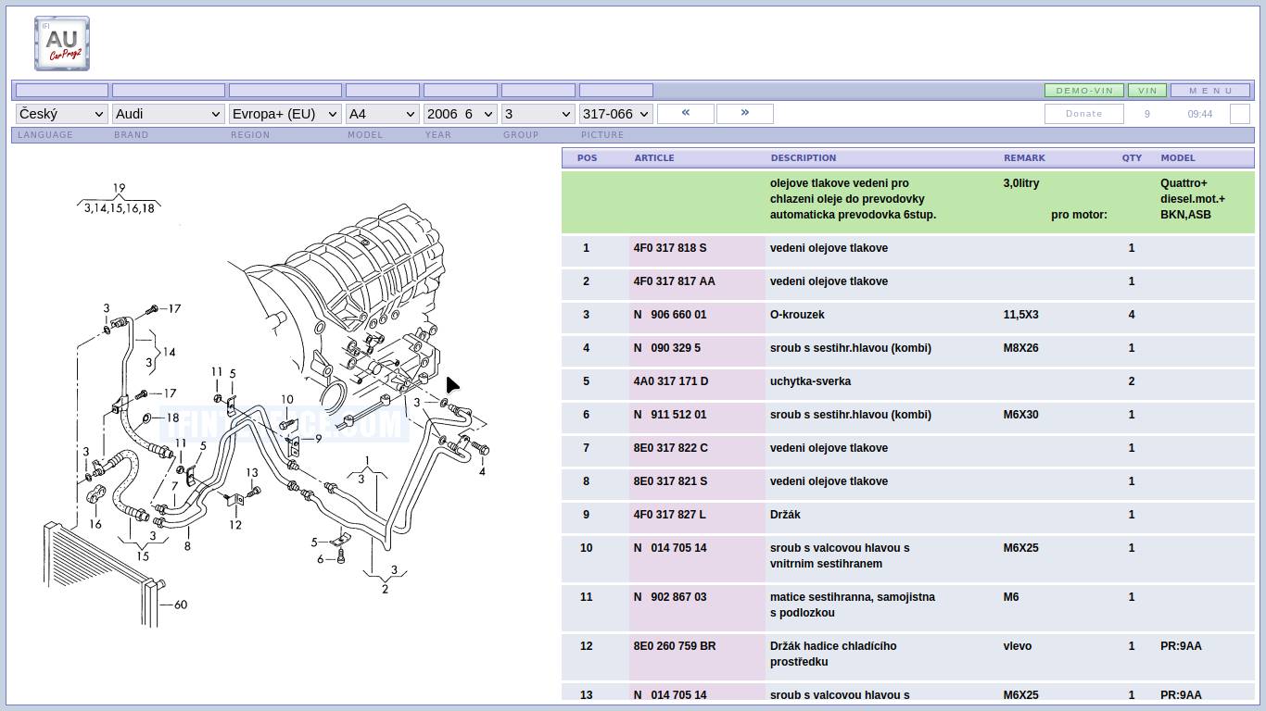Screen dimensions: 1266x711
Task: Select article 8E0 317 821 S
Action: pyautogui.click(x=670, y=481)
